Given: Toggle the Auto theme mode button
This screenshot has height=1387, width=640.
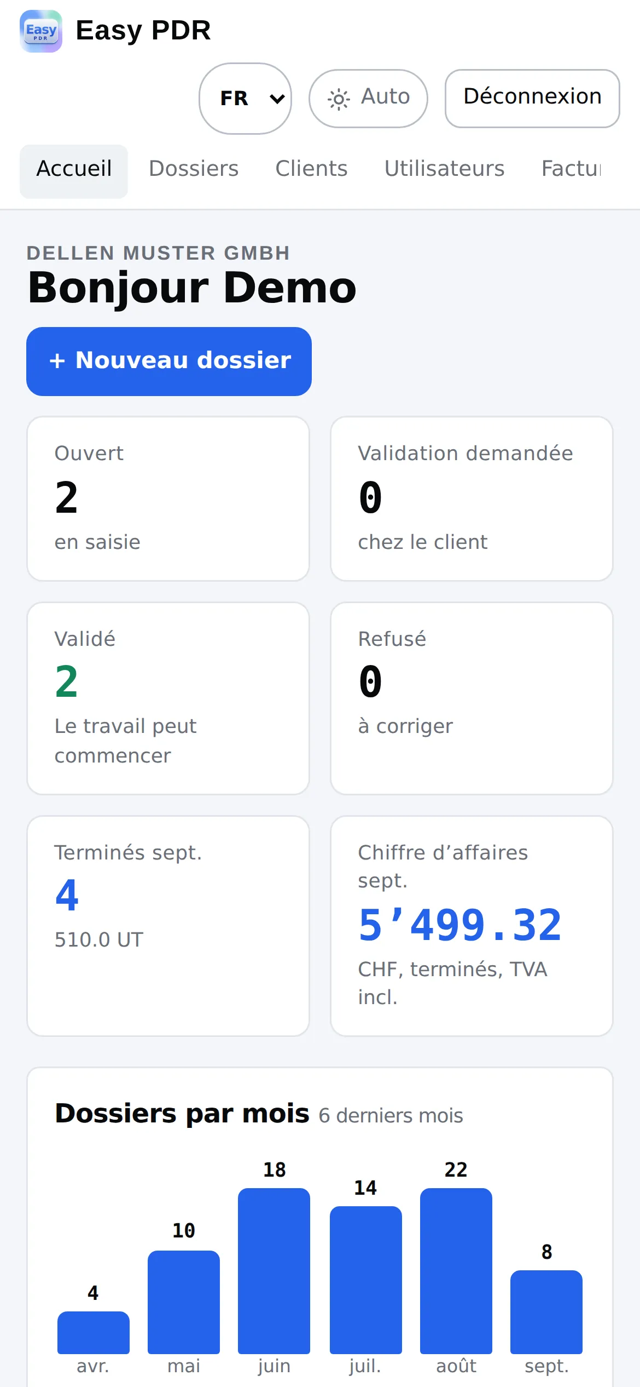Looking at the screenshot, I should tap(368, 99).
